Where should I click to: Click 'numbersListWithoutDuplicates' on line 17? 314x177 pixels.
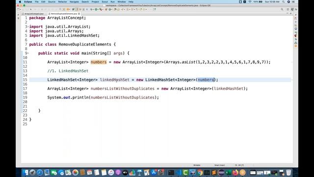click(x=123, y=88)
